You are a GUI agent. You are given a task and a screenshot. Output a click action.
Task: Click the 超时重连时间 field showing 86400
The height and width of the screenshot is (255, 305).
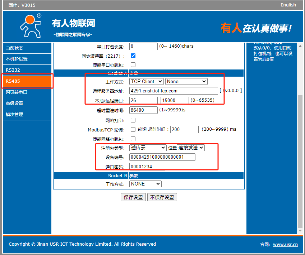point(143,110)
